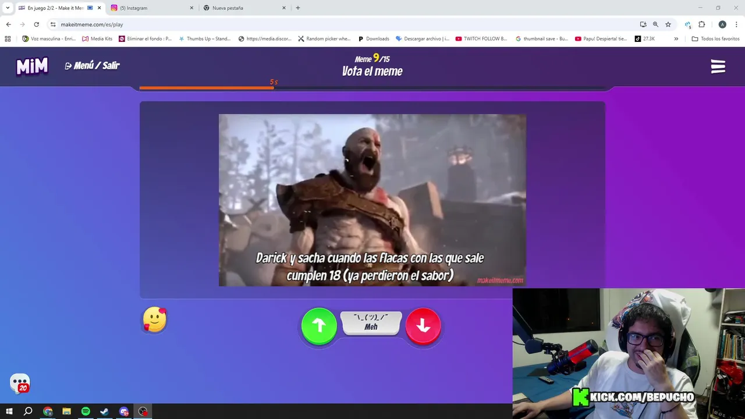Bookmark this page with the star
745x419 pixels.
(668, 24)
